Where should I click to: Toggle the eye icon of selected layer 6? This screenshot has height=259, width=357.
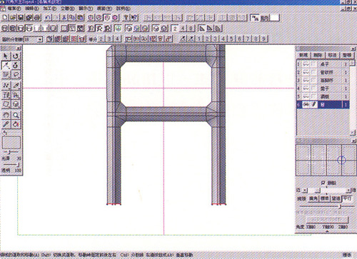coord(306,105)
